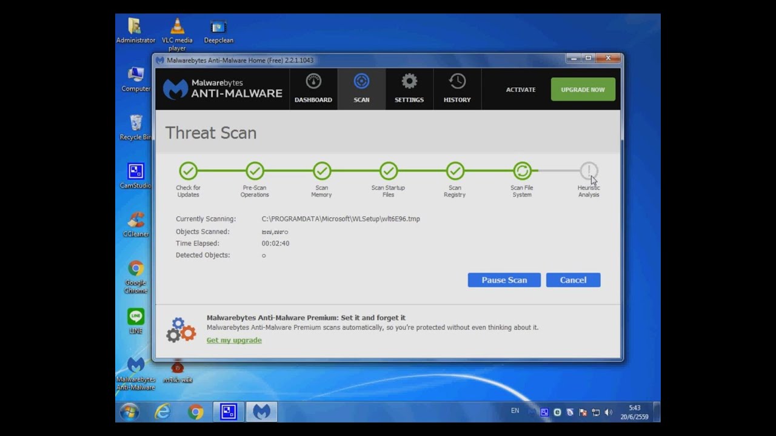
Task: Click the Upgrade Now button
Action: [583, 90]
